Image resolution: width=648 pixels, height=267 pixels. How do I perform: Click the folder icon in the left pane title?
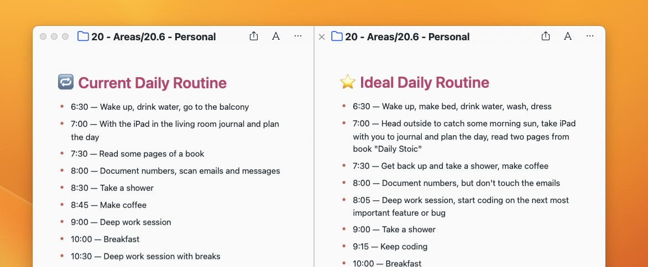click(83, 36)
